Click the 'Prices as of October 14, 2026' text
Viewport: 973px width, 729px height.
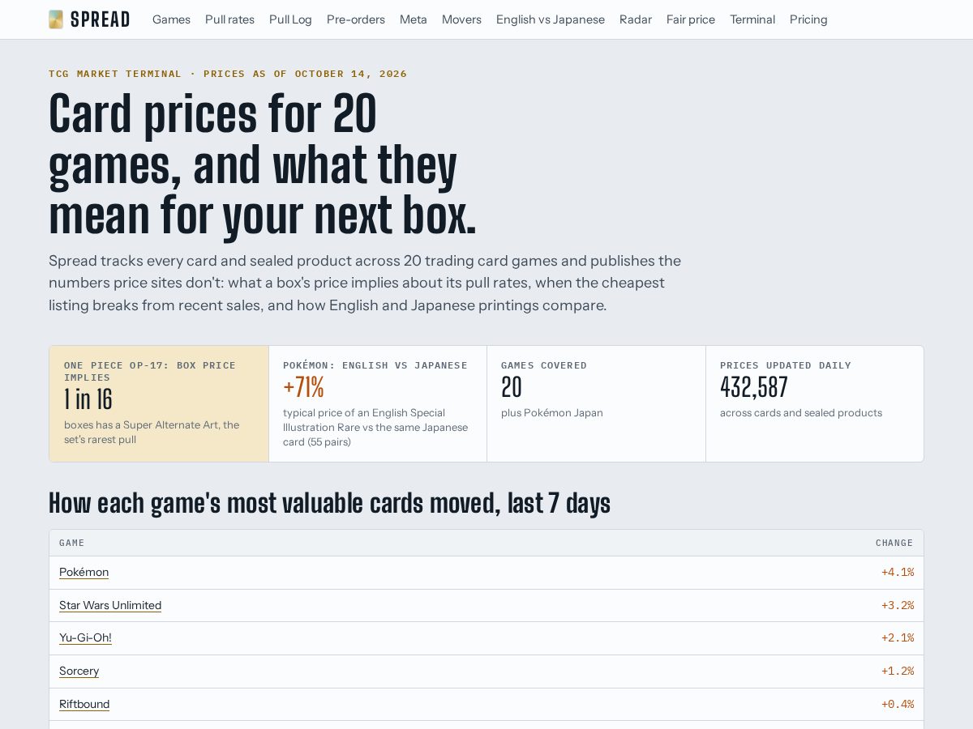tap(306, 74)
